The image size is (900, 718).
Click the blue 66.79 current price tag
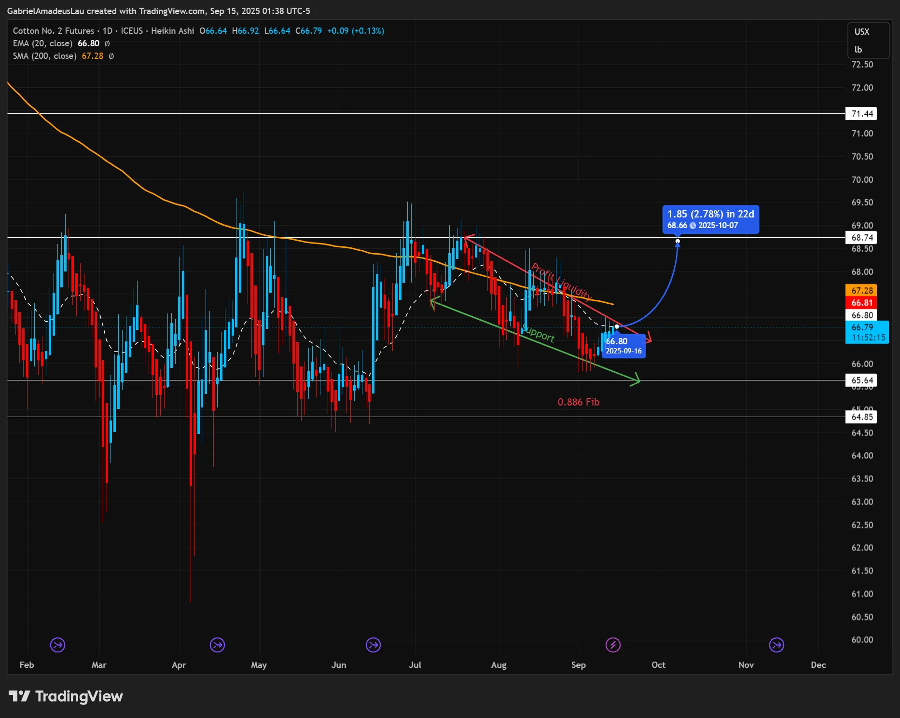click(867, 332)
